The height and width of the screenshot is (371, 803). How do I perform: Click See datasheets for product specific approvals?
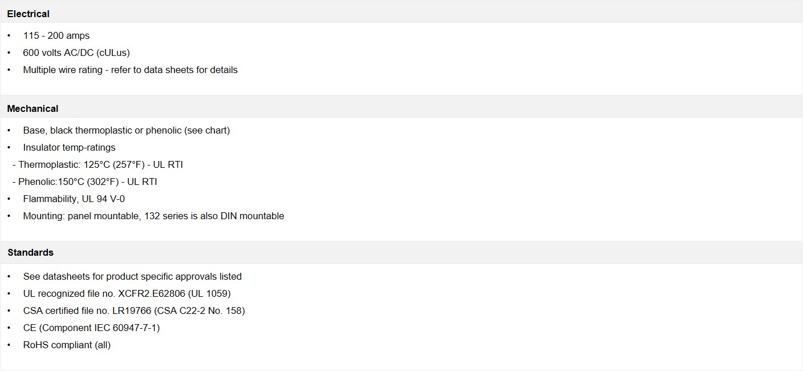click(132, 276)
